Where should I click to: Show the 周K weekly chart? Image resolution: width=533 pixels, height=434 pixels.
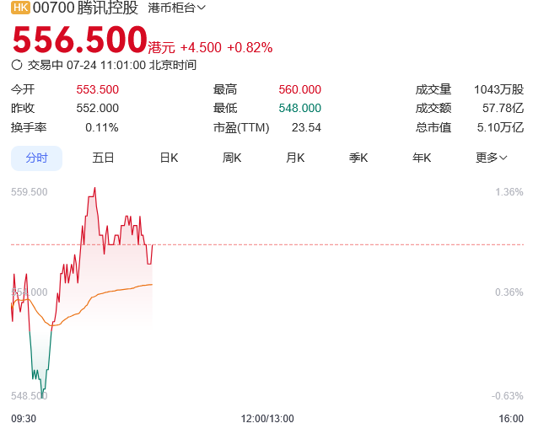pos(232,158)
